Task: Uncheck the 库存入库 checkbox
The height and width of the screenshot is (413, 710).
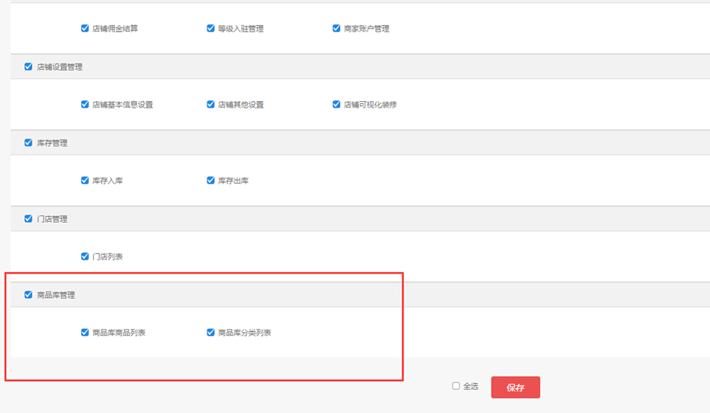Action: 85,181
